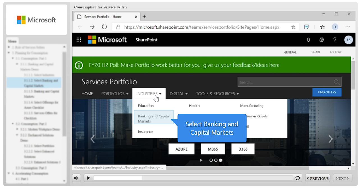Go to HOME in Services Portfolio nav

pyautogui.click(x=87, y=94)
